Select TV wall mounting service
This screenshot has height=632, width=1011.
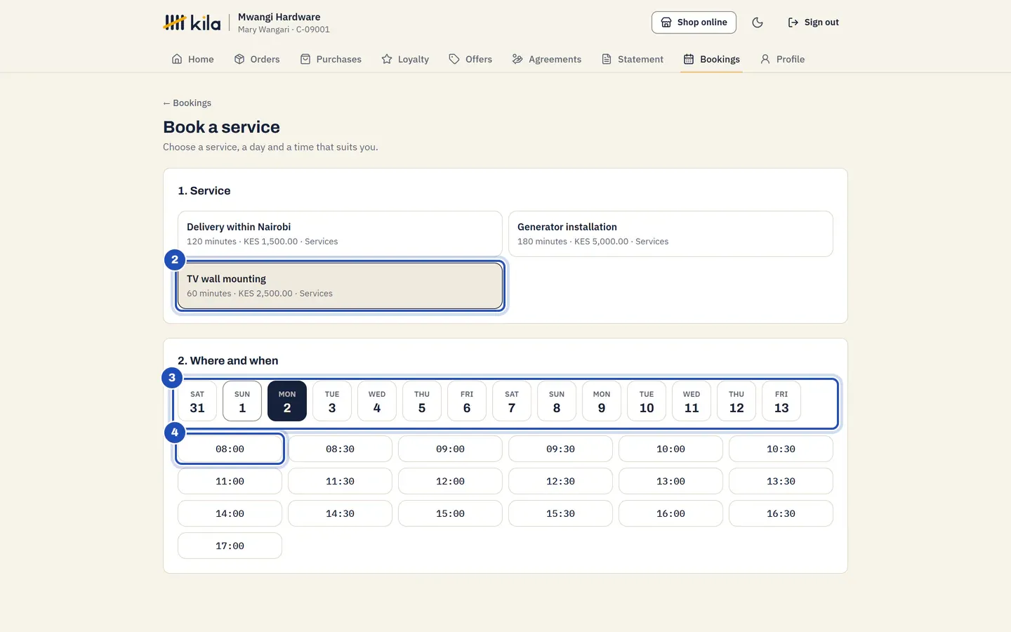[x=340, y=286]
